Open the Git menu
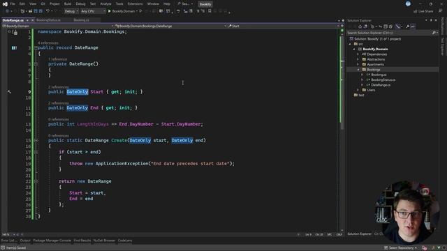The height and width of the screenshot is (251, 447). click(43, 4)
